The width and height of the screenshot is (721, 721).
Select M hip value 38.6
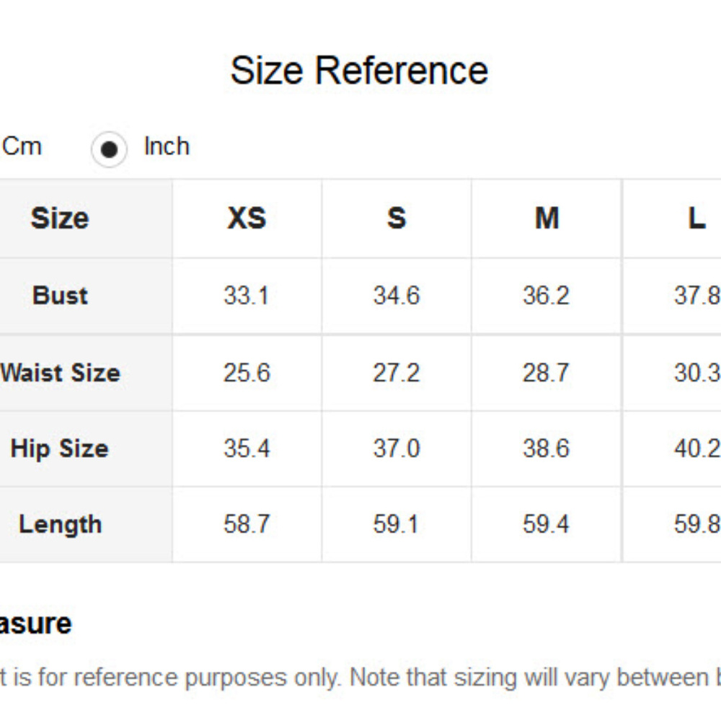(547, 448)
